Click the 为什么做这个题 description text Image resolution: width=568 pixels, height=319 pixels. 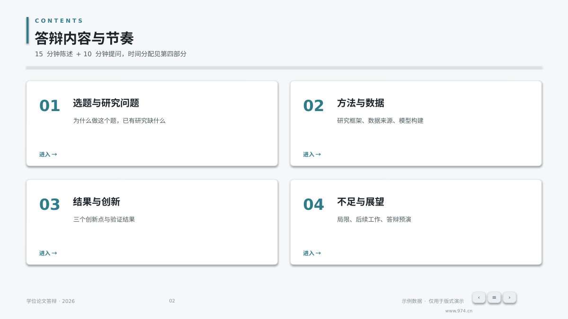(x=119, y=121)
